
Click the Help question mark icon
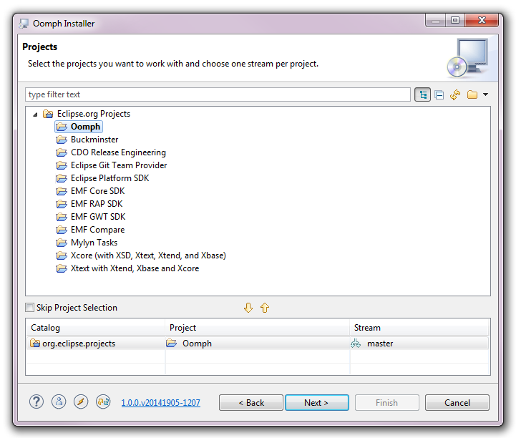pyautogui.click(x=36, y=401)
